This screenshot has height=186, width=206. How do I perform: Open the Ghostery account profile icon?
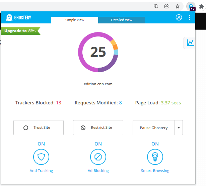click(179, 17)
